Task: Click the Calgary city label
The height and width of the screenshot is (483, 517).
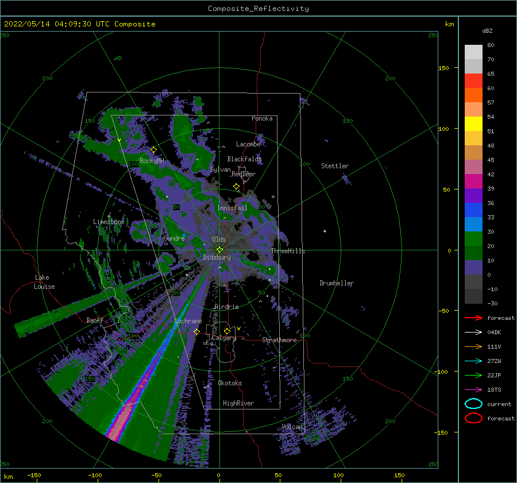Action: (224, 338)
